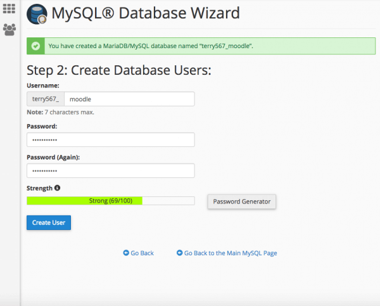Click the green success checkmark icon
This screenshot has width=380, height=306.
point(35,46)
